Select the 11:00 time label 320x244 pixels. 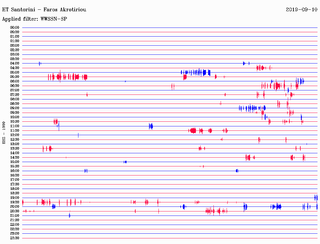click(x=14, y=126)
